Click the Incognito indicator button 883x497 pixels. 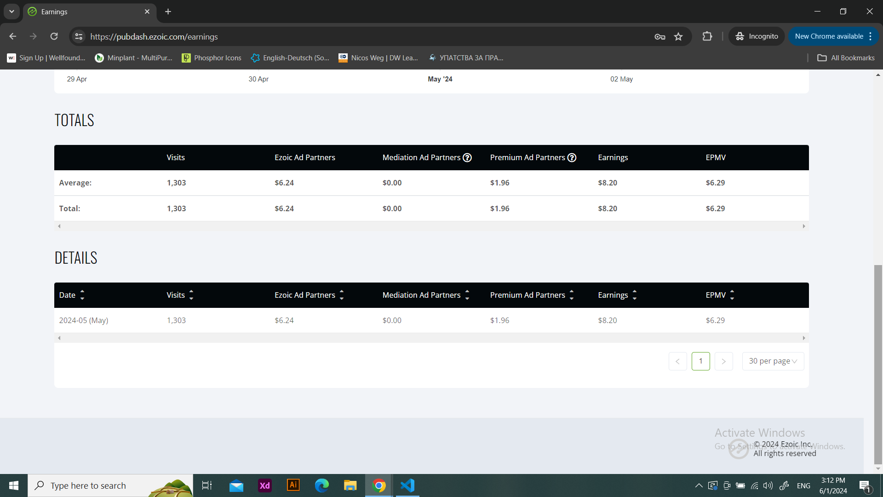click(x=757, y=36)
